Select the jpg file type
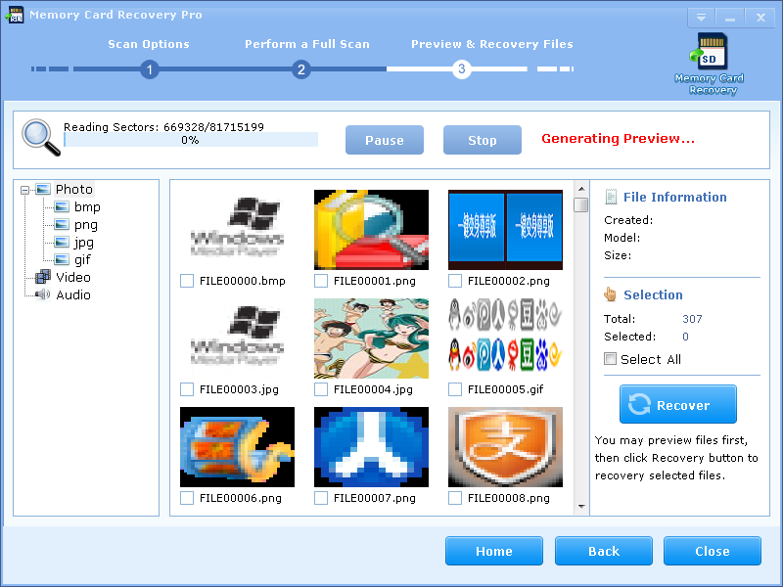 click(x=84, y=242)
